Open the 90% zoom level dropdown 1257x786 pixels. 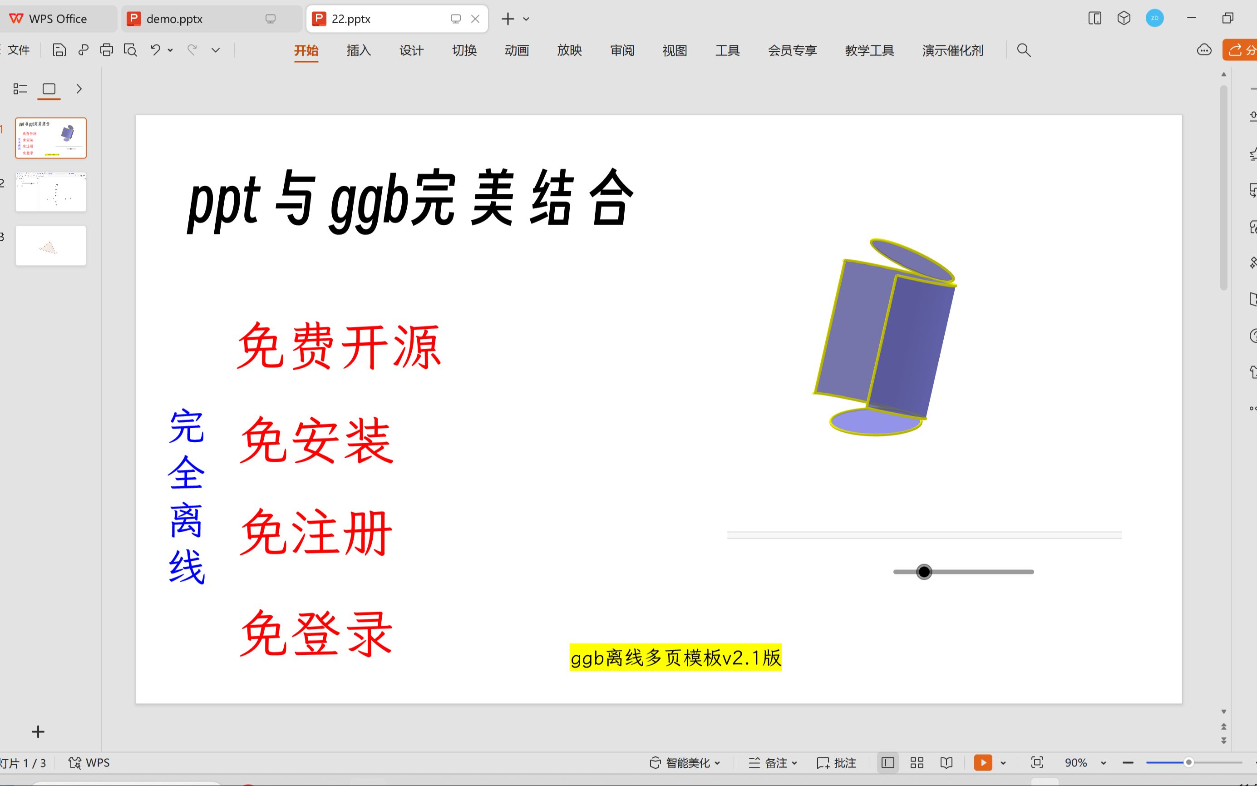pos(1103,763)
